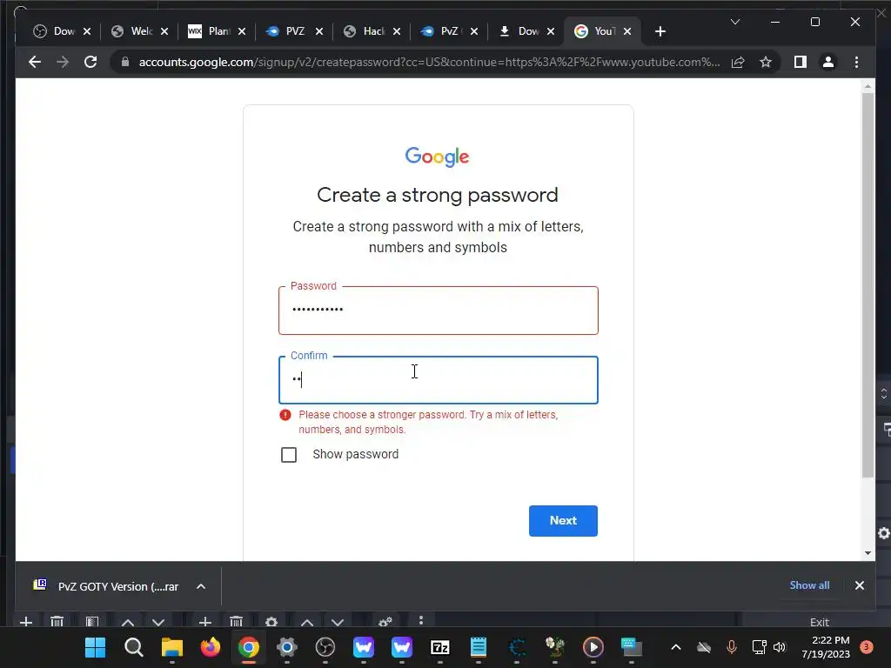Open the Chrome profile menu
The image size is (891, 668).
pos(828,62)
